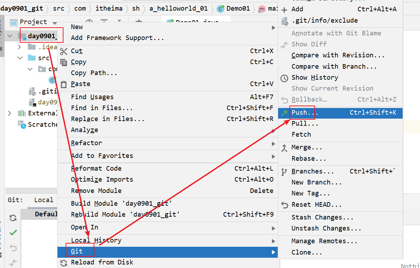Viewport: 420px width, 268px height.
Task: Click the refresh icon in Git panel
Action: tap(13, 218)
